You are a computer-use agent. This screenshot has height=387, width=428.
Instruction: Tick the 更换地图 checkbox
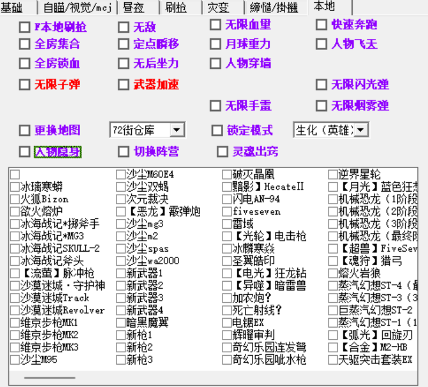tap(25, 131)
